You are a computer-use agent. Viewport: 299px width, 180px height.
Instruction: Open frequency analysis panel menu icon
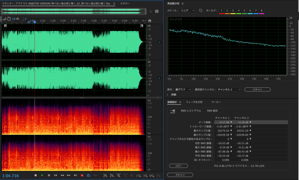point(182,3)
